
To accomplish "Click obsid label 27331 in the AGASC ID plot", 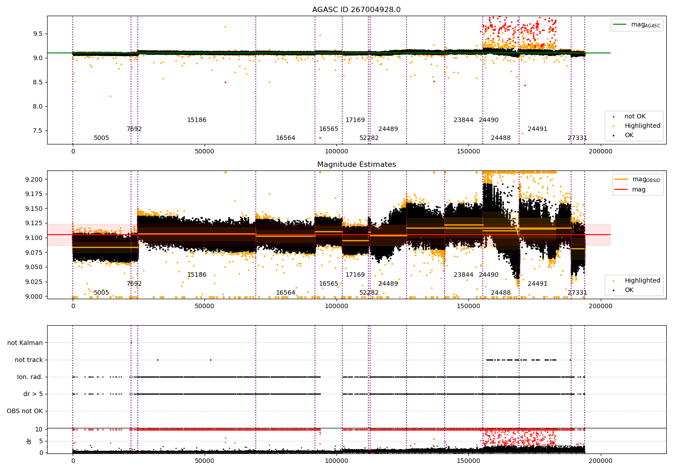I will point(577,138).
